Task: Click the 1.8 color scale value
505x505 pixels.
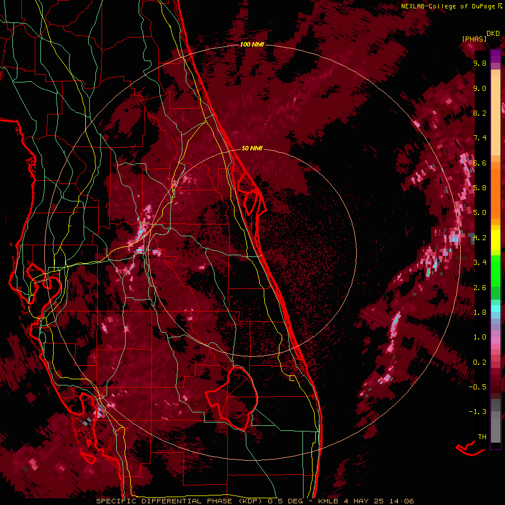Action: (x=480, y=312)
